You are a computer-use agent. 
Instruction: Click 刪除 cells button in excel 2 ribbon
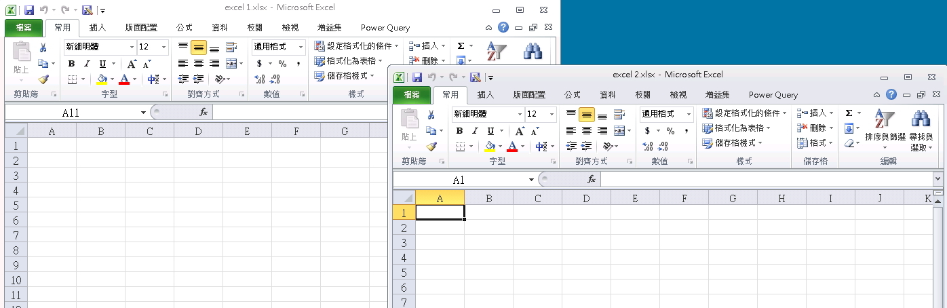click(x=815, y=128)
